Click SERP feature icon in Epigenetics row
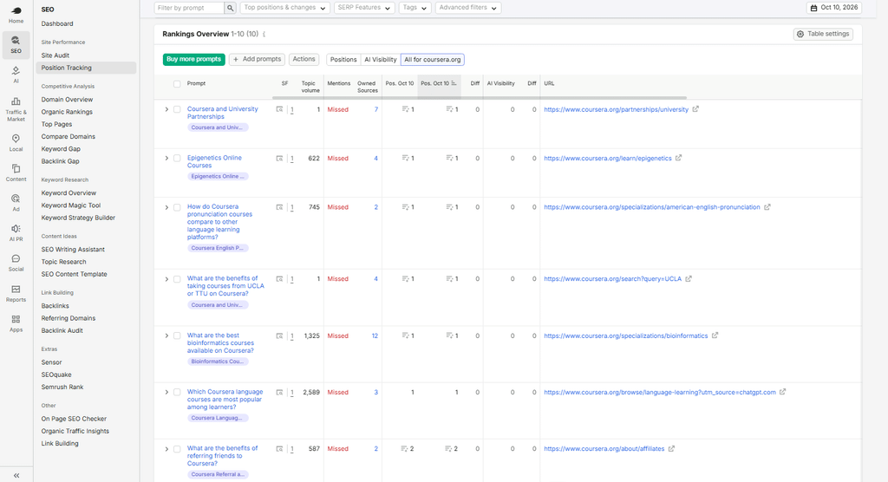 279,159
